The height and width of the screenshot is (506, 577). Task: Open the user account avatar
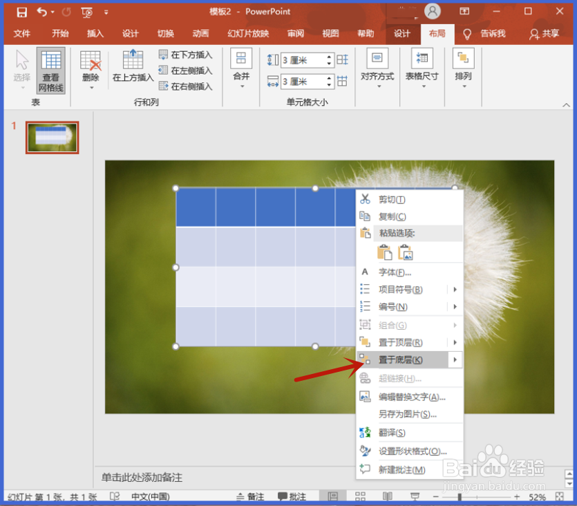433,12
